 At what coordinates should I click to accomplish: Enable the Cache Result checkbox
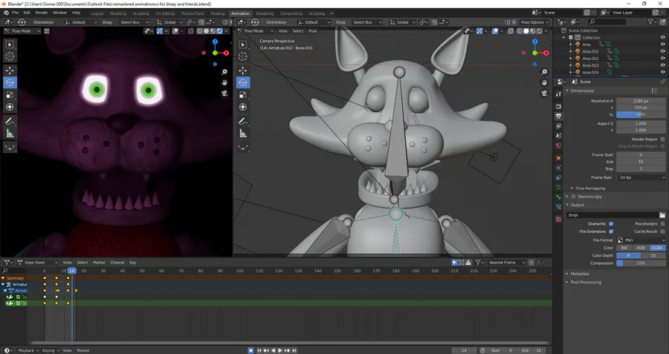tap(662, 232)
